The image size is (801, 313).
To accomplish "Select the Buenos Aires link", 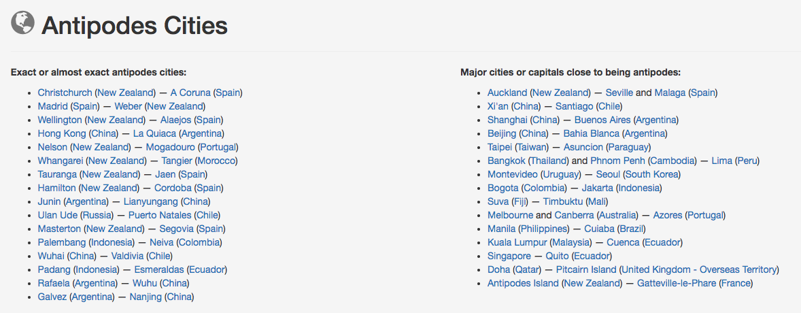I will [x=603, y=120].
